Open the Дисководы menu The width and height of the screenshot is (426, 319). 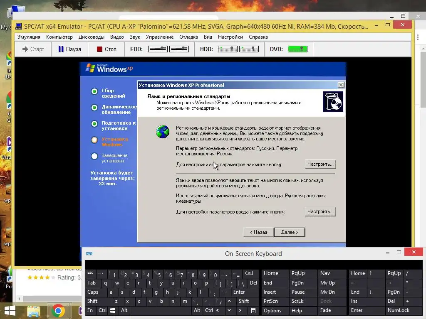coord(91,37)
